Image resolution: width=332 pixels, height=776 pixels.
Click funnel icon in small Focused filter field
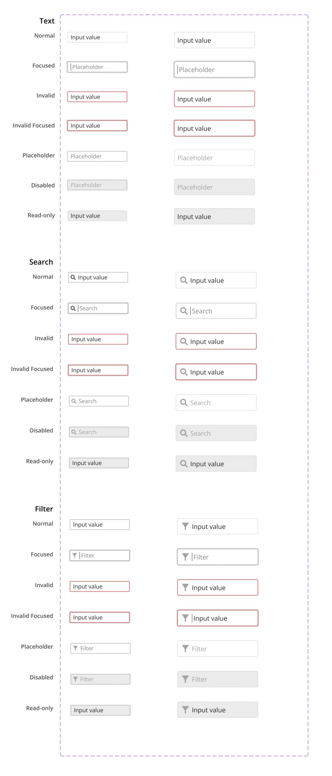click(x=75, y=555)
